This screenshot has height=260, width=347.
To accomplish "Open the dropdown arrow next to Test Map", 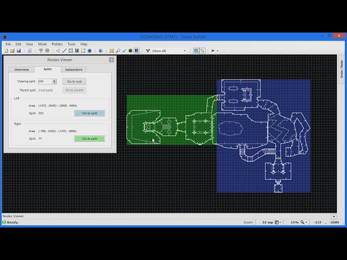I will click(x=217, y=51).
